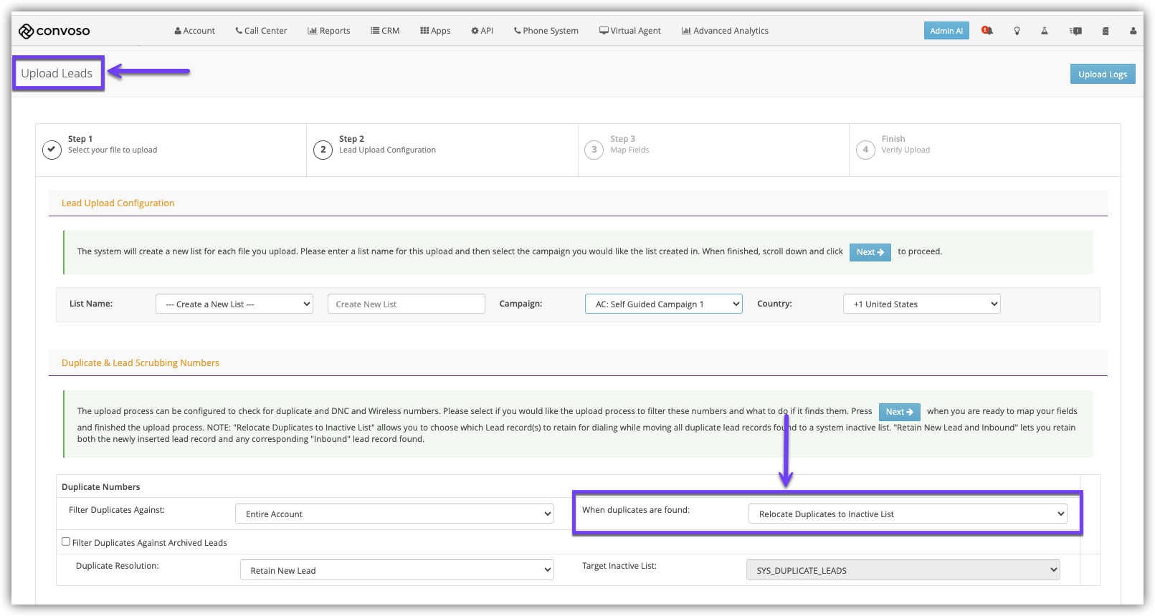
Task: Click the document list icon in header
Action: point(1106,31)
